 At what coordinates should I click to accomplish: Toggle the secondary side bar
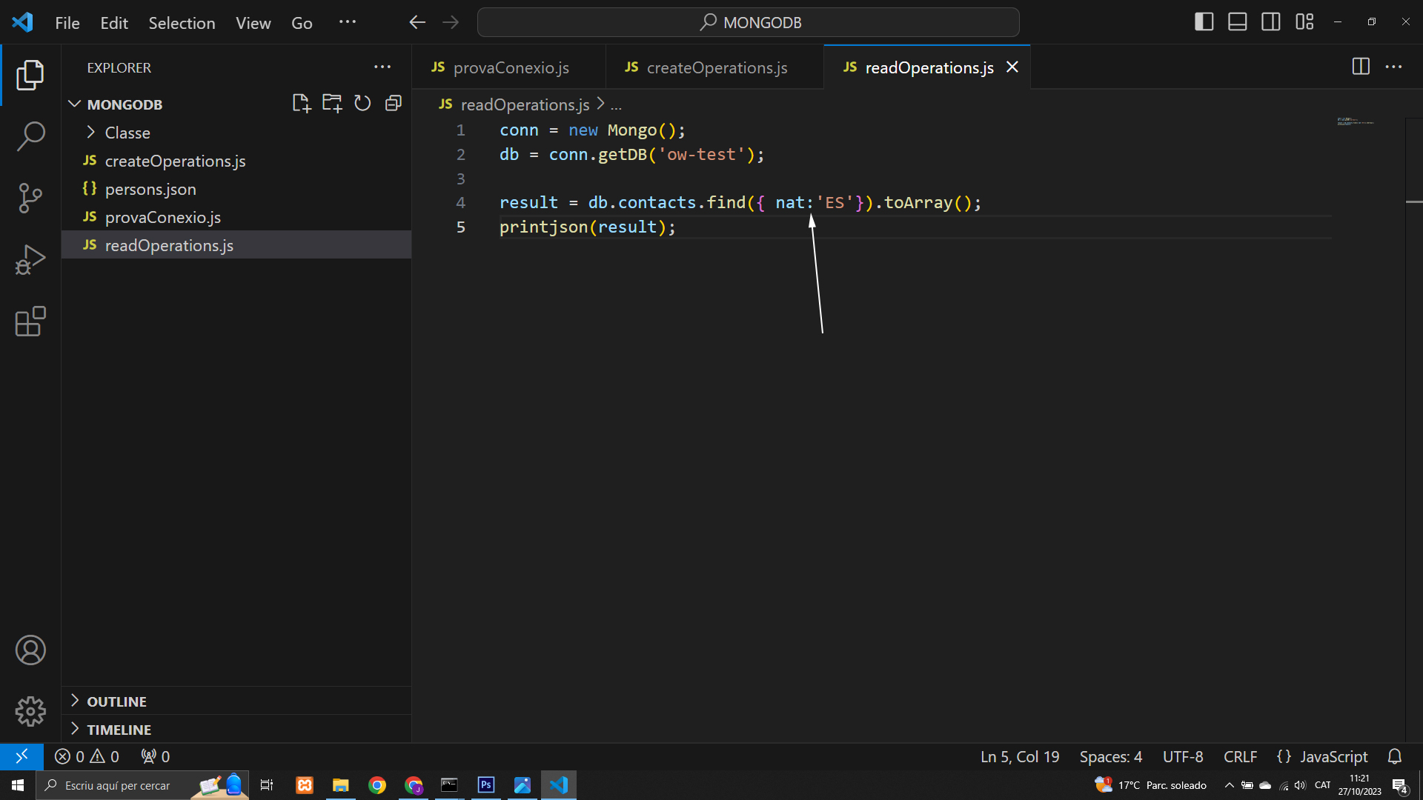1271,22
